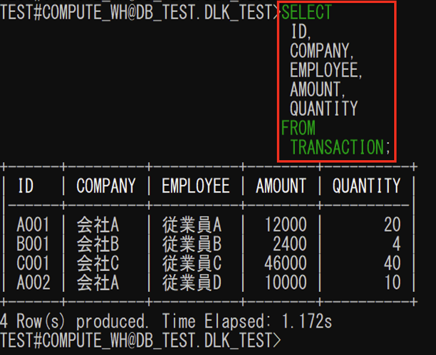Click the A001 cell in results

(x=33, y=225)
